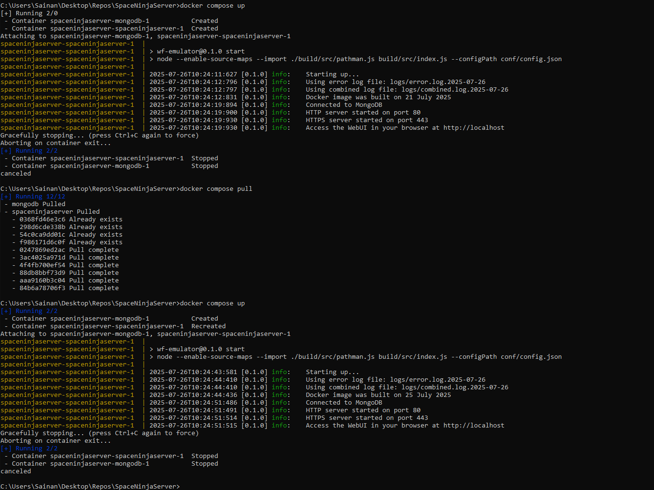Image resolution: width=654 pixels, height=490 pixels.
Task: Click the 'spaceninjaserver Pulled' line
Action: tap(55, 212)
